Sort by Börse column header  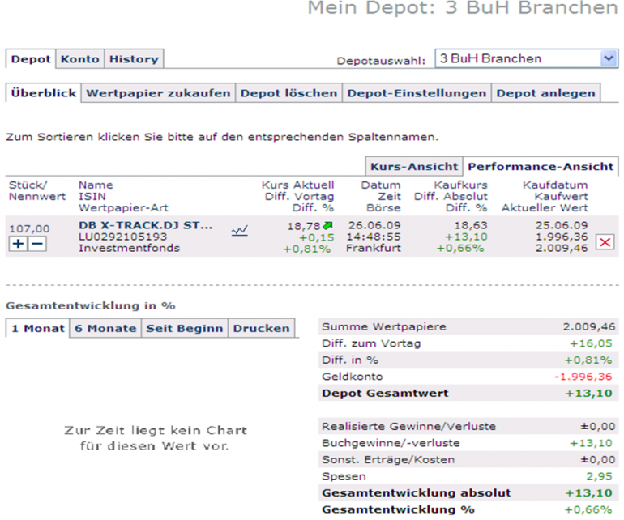(x=383, y=207)
